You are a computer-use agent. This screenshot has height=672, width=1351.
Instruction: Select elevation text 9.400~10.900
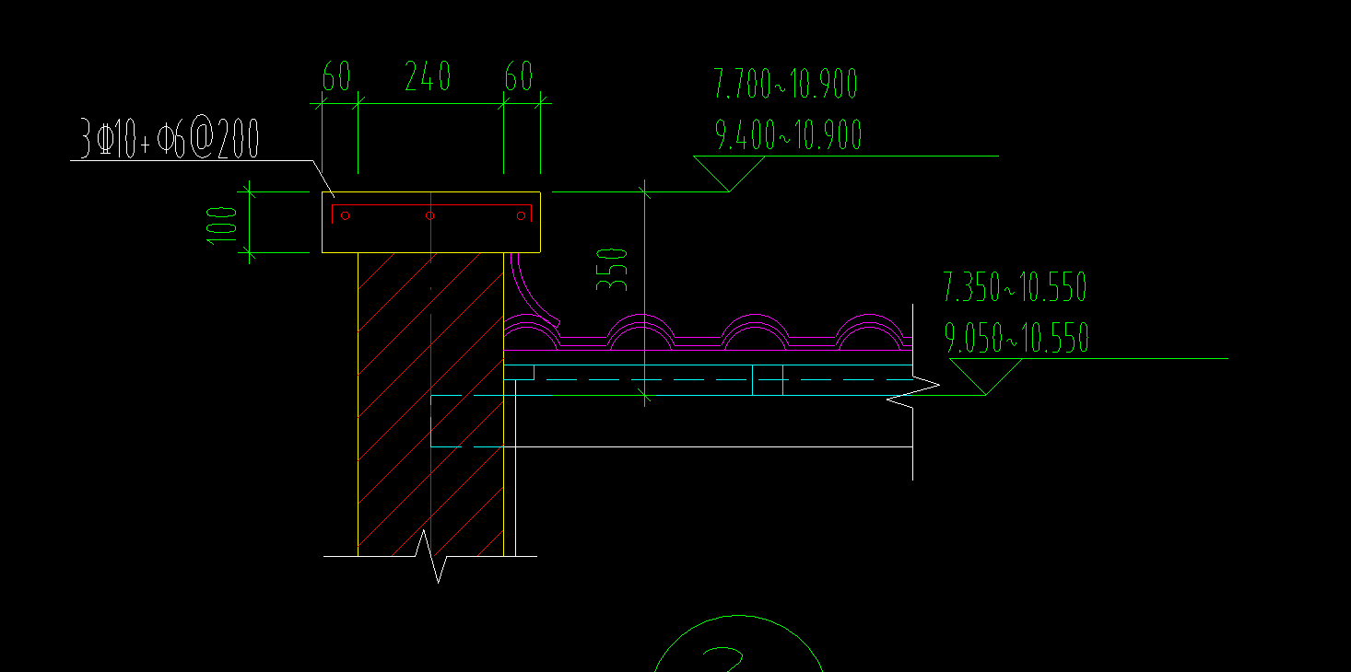pos(789,135)
